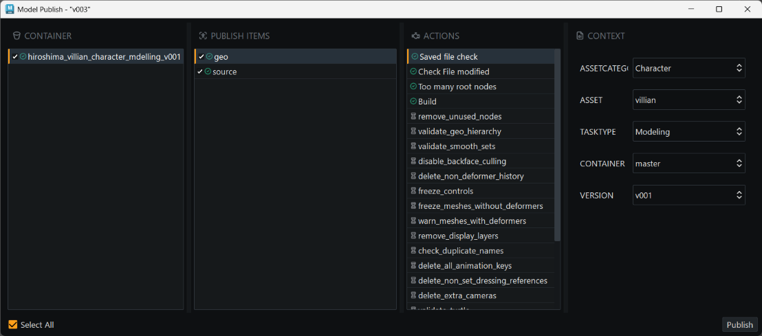This screenshot has height=336, width=762.
Task: Click the Publish button
Action: point(739,325)
